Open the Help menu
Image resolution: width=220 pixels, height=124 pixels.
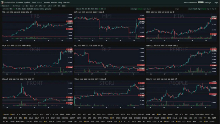click(x=60, y=3)
